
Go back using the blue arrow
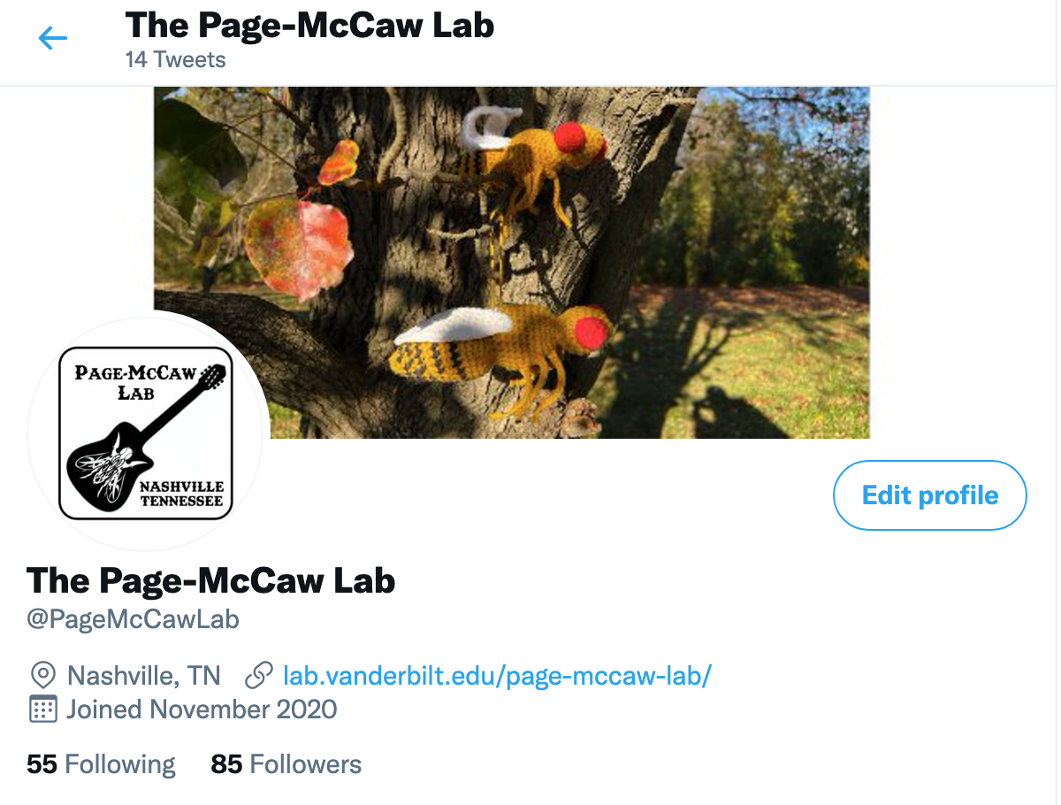pos(53,37)
